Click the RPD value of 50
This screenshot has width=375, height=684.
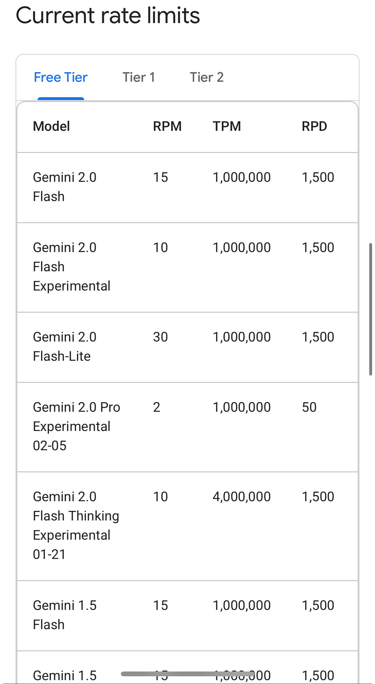coord(309,407)
